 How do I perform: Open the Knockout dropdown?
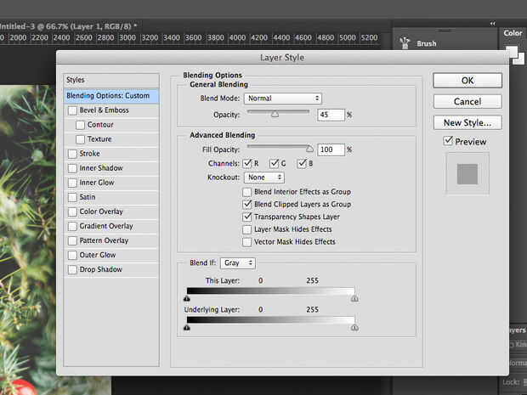click(x=263, y=178)
